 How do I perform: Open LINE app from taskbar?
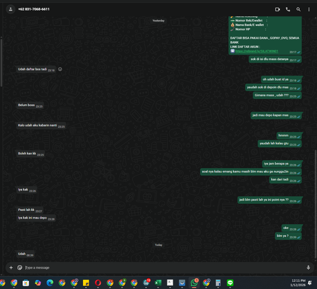point(230,283)
